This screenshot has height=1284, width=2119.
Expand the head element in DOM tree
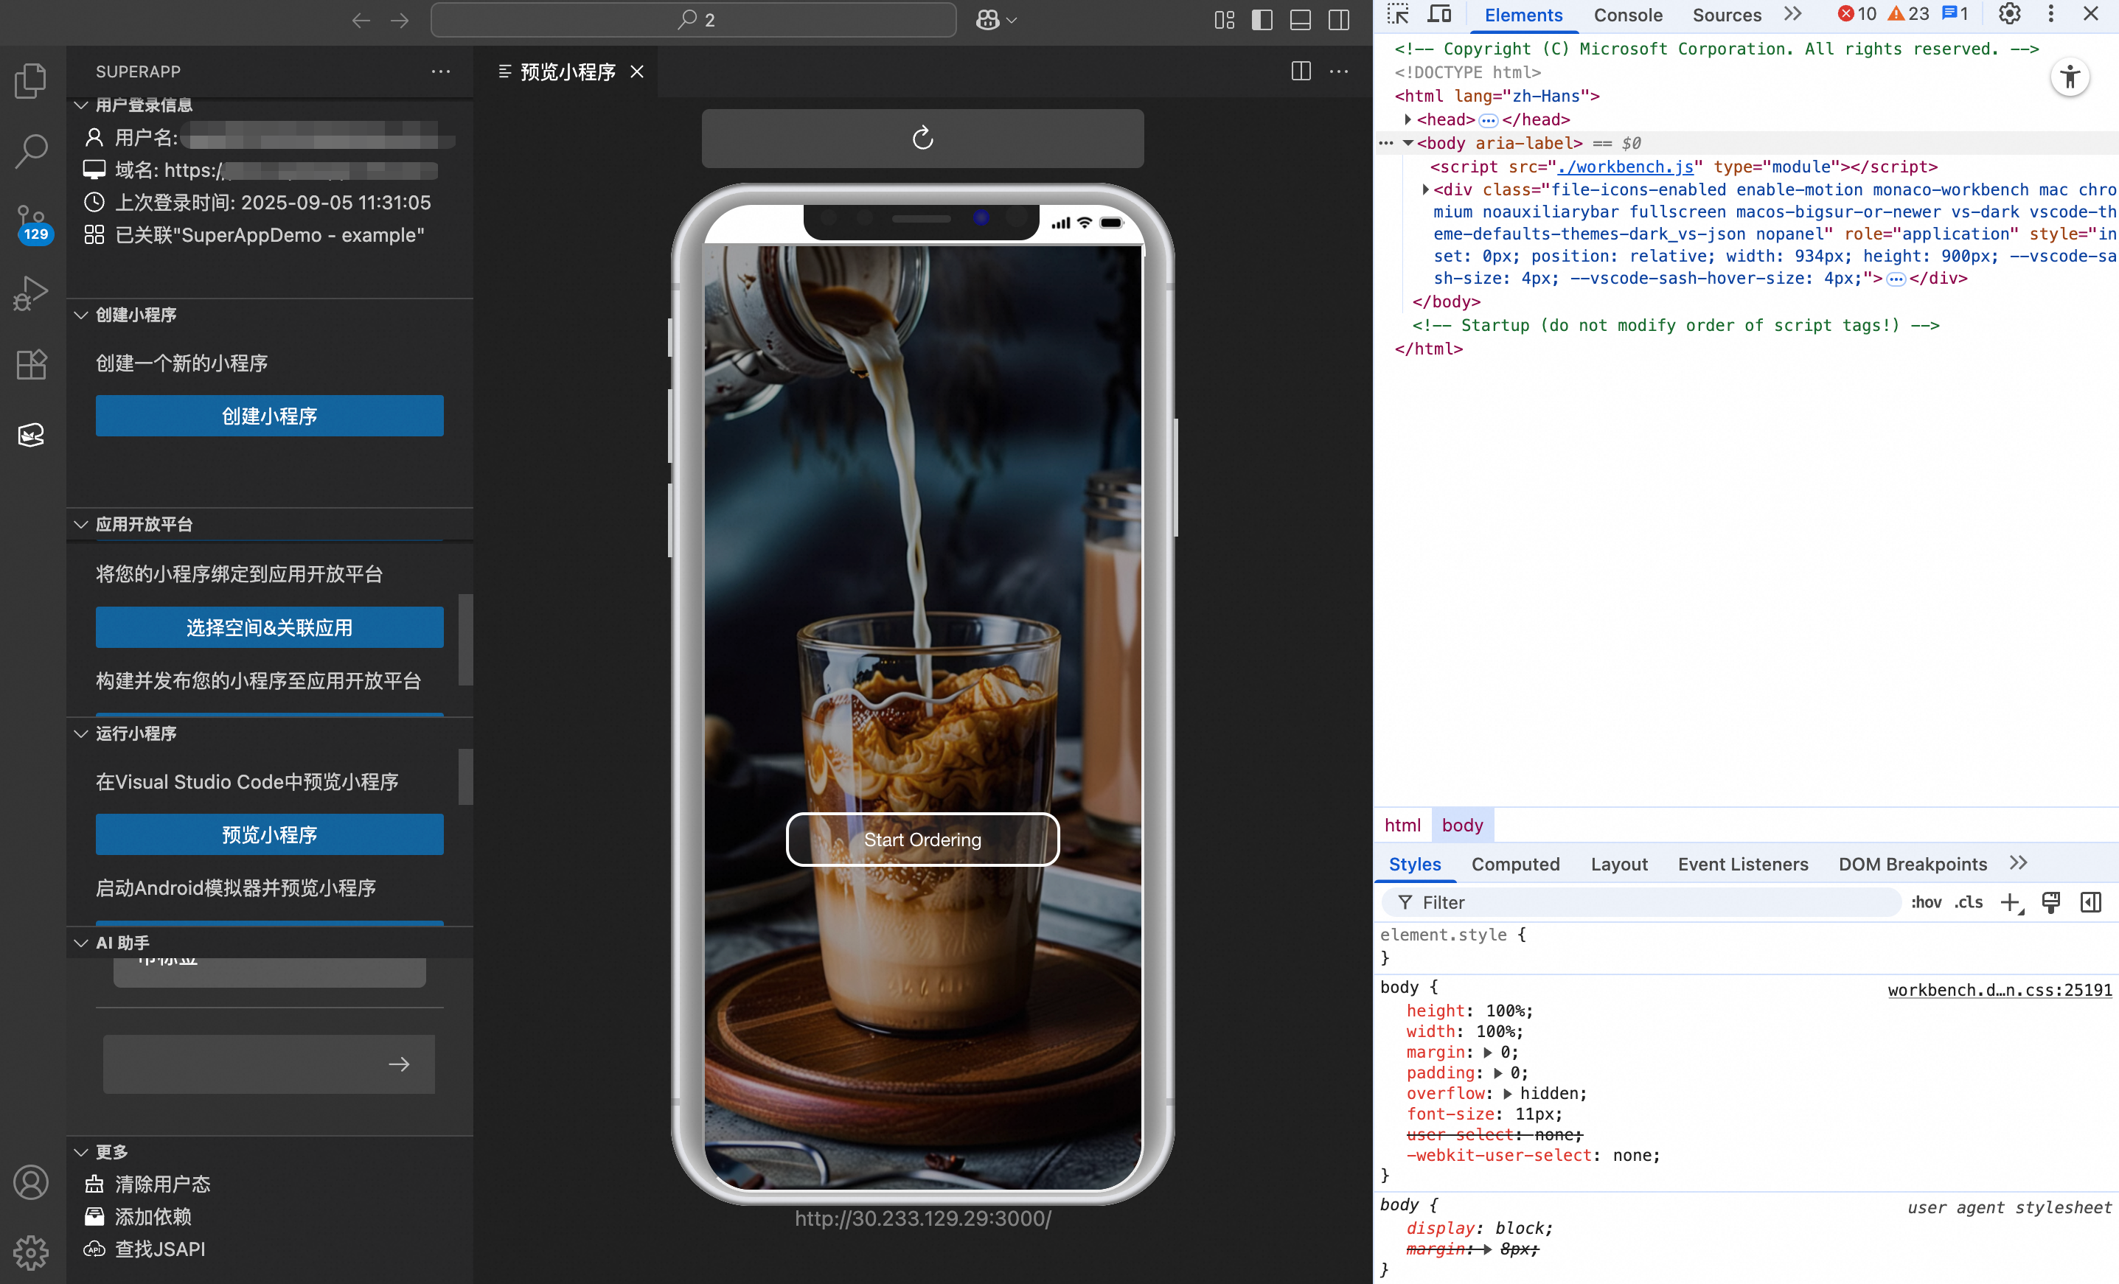pos(1408,119)
